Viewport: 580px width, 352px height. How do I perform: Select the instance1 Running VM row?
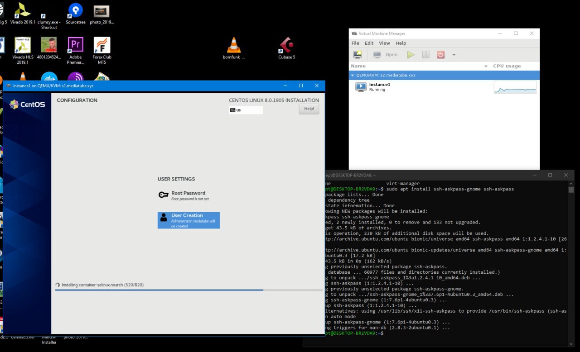point(444,87)
